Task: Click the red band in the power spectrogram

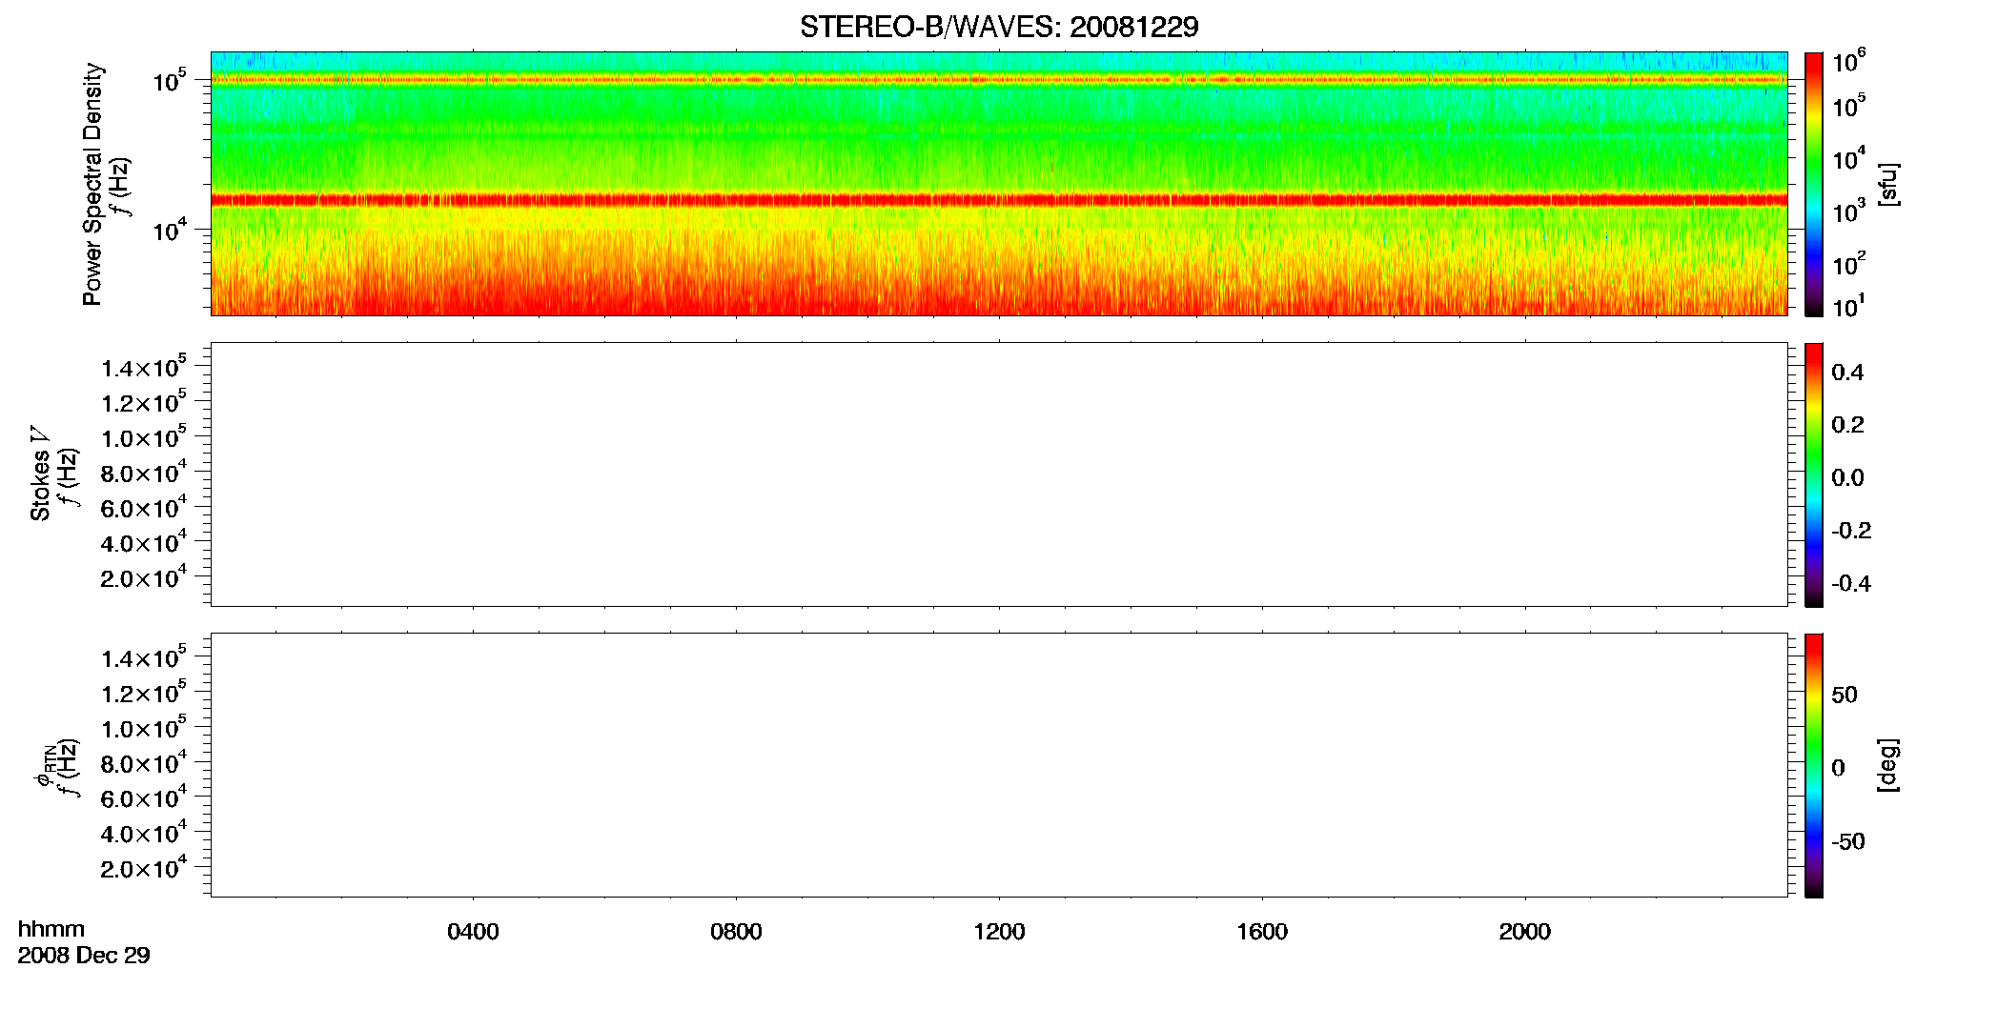Action: click(999, 200)
